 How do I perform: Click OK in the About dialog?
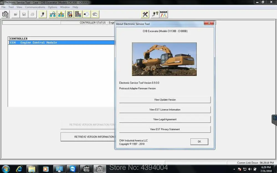coord(199,141)
